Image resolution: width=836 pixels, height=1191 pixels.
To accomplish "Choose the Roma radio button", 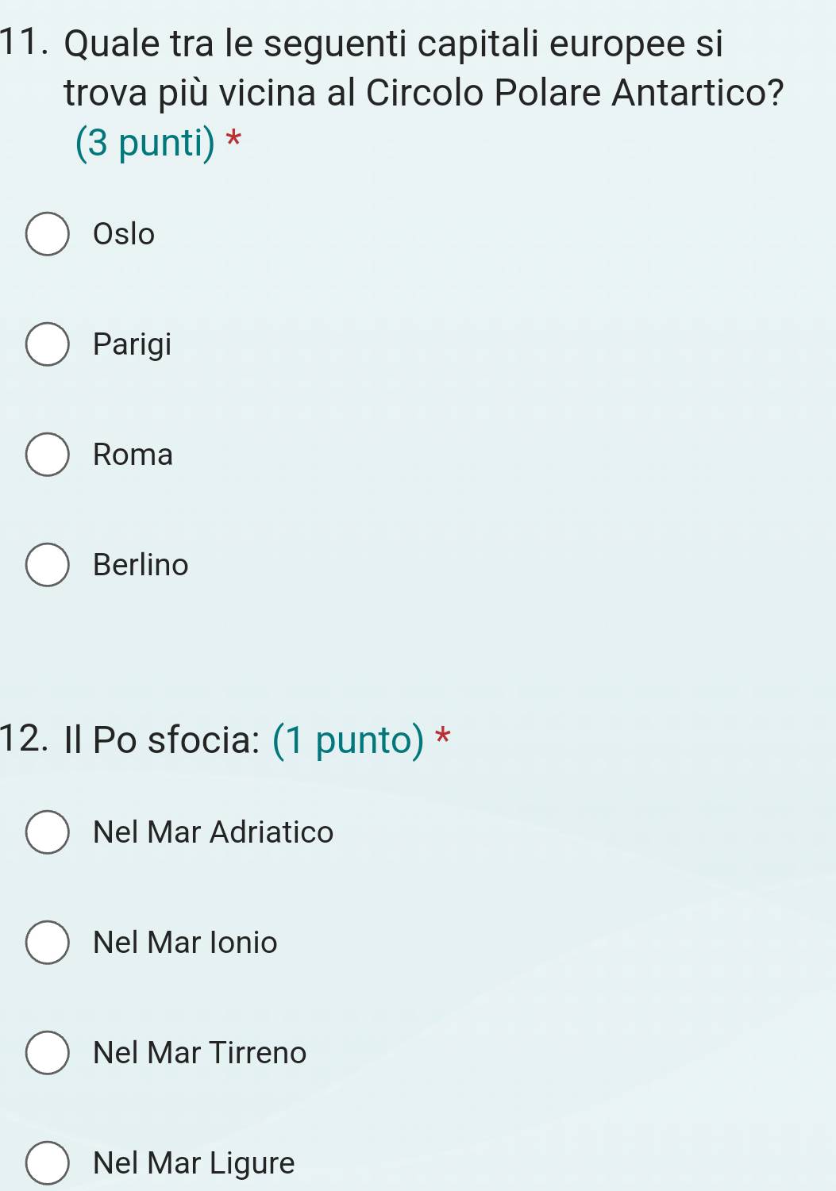I will pyautogui.click(x=48, y=455).
